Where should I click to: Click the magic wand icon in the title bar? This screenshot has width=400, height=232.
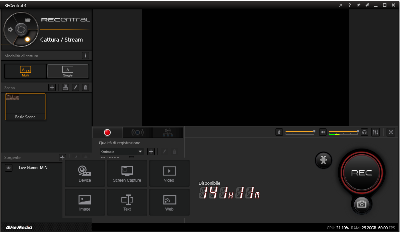341,5
